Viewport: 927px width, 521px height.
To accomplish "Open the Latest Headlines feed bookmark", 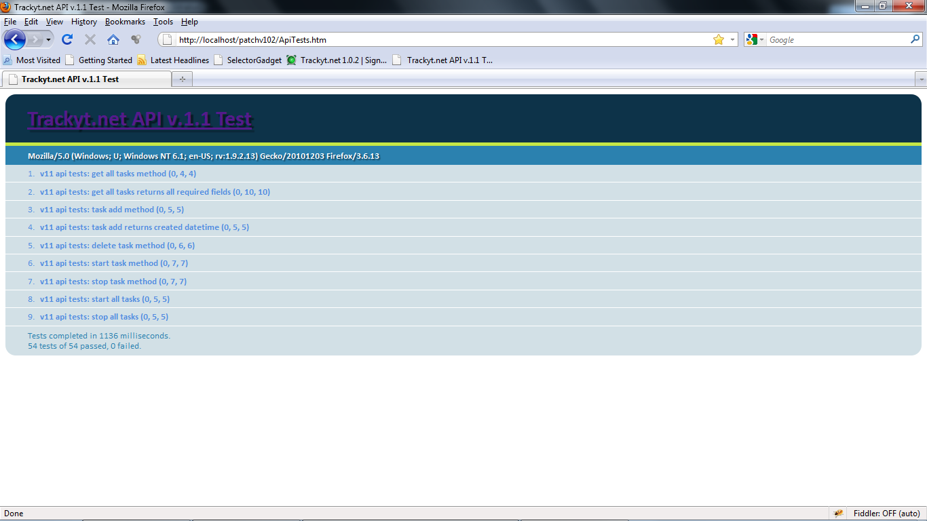I will [x=173, y=60].
